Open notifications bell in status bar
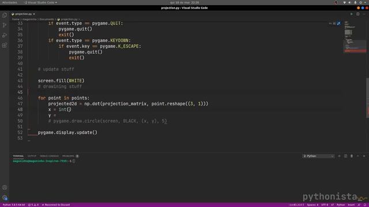Viewport: 369px width, 207px height. click(365, 205)
